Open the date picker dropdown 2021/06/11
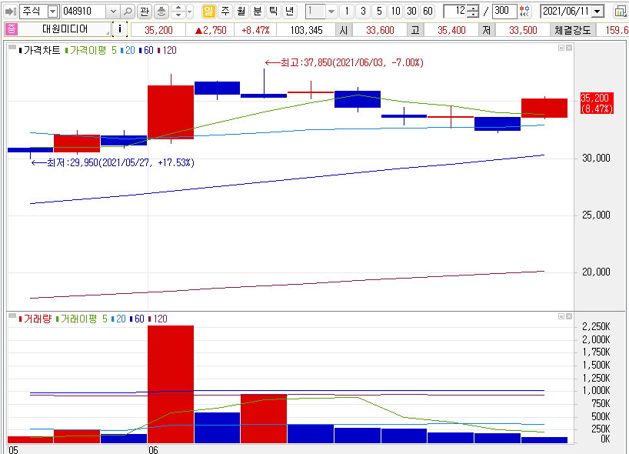 [x=597, y=12]
